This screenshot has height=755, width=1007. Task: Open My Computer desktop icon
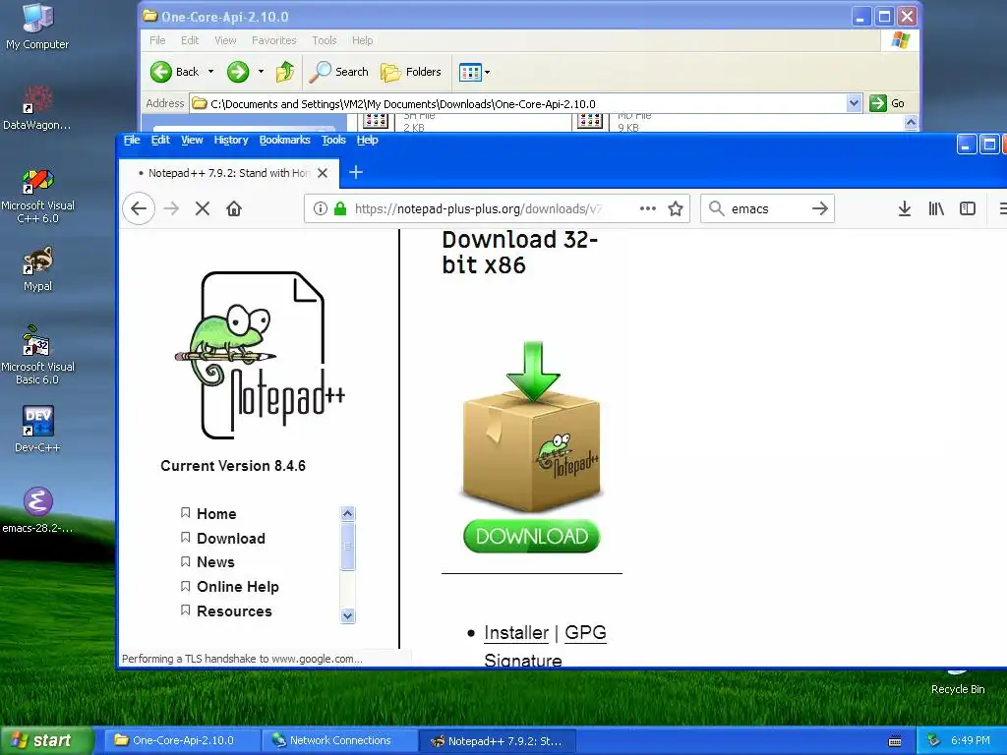click(x=37, y=27)
